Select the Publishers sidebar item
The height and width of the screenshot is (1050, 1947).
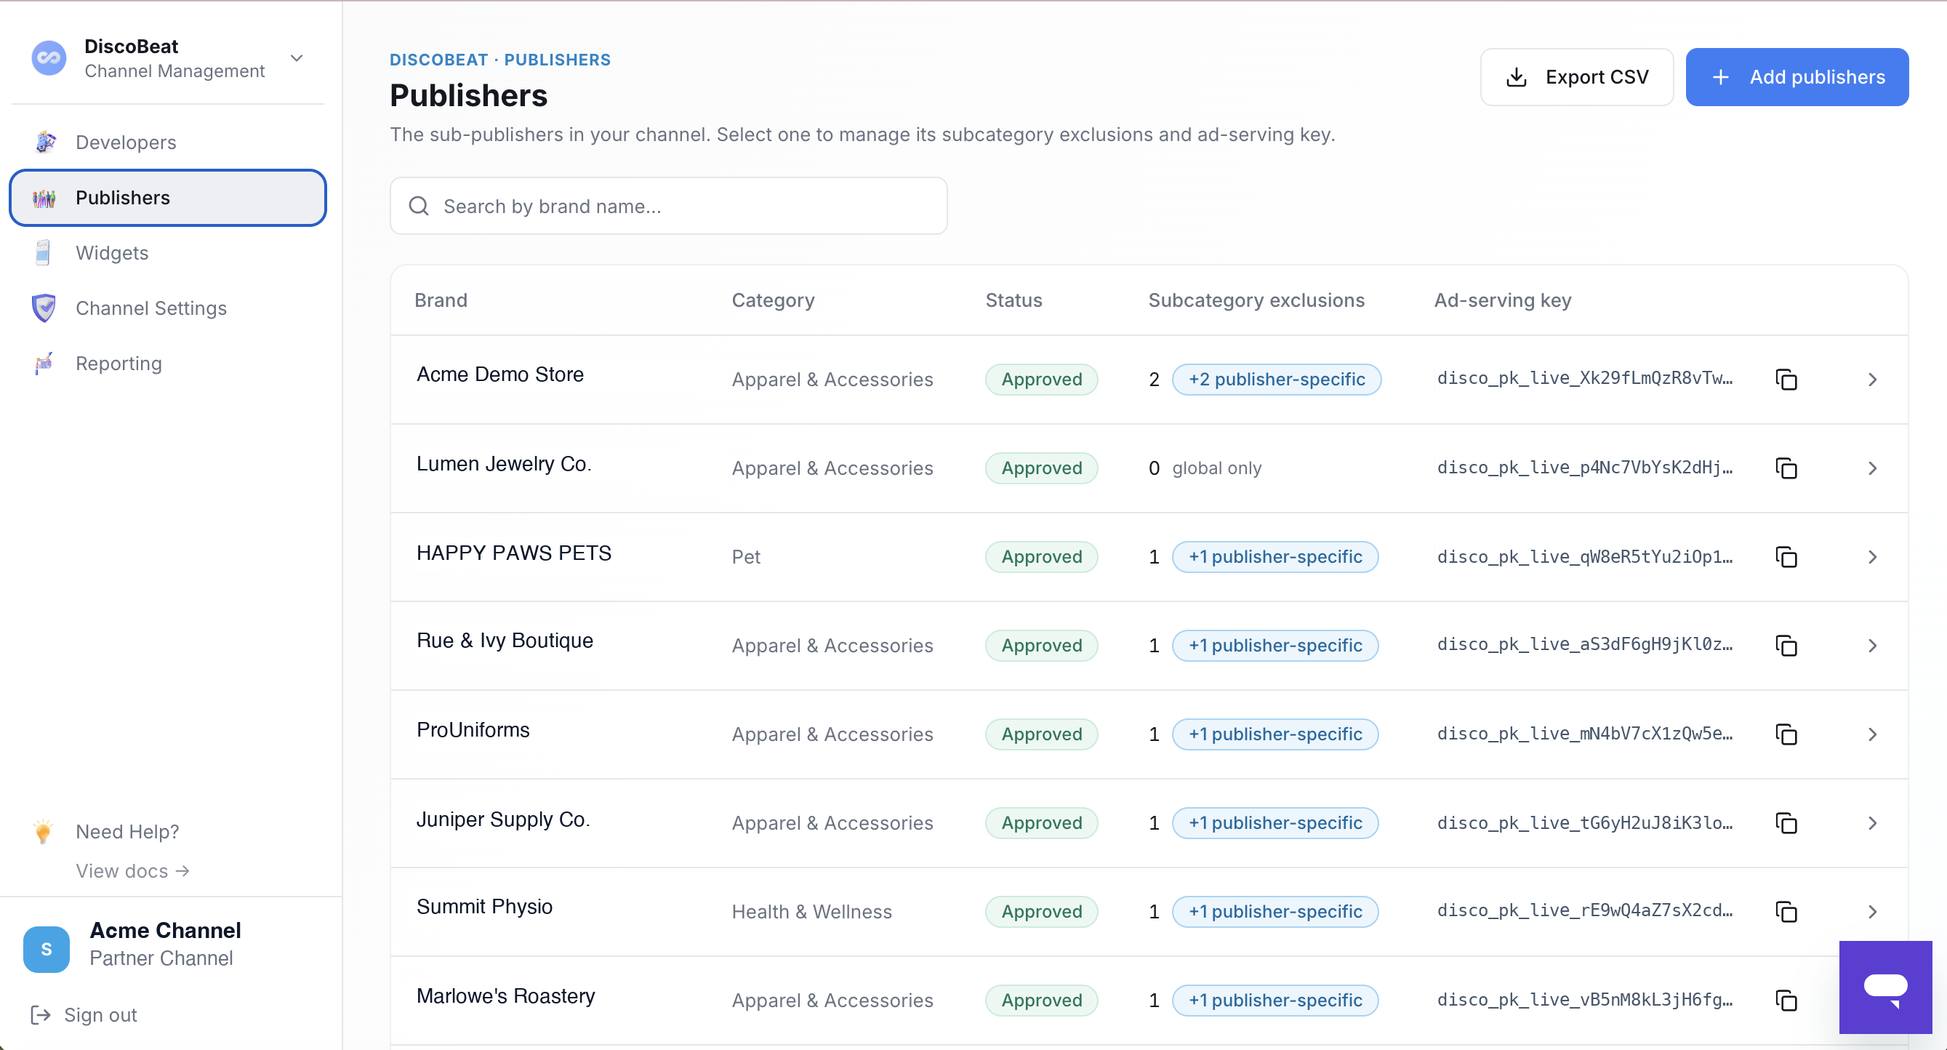click(168, 197)
